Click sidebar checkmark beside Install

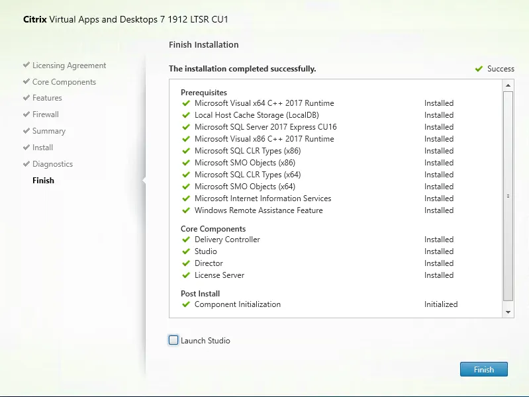point(26,147)
